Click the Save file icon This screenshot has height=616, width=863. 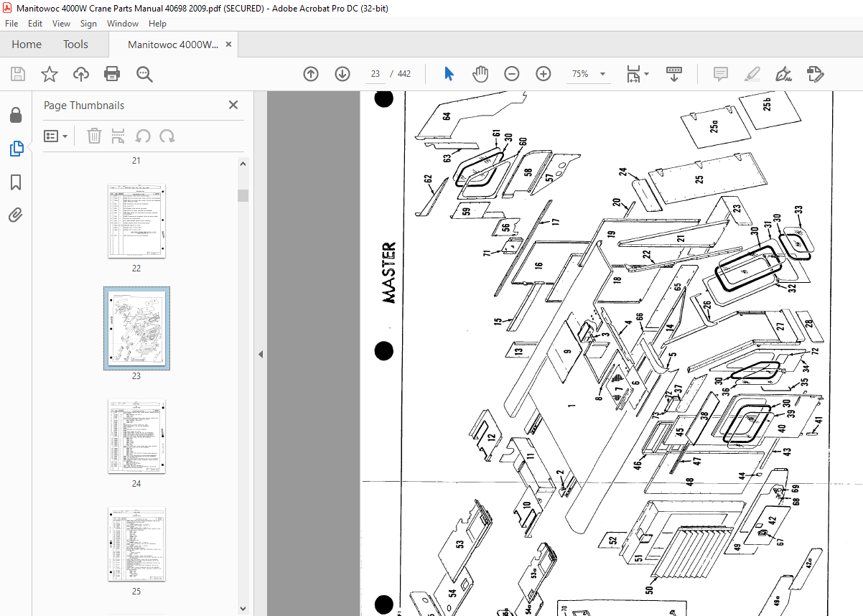click(x=18, y=74)
